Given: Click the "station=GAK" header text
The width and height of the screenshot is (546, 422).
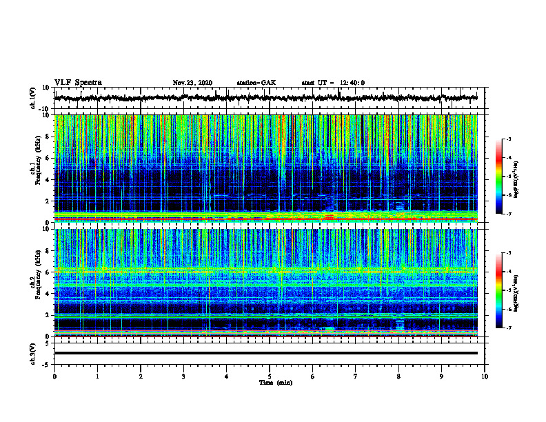Looking at the screenshot, I should point(256,83).
